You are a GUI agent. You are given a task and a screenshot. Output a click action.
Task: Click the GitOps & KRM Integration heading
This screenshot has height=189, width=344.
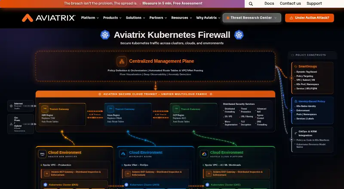pyautogui.click(x=307, y=133)
